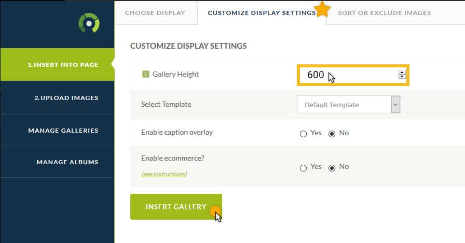The image size is (465, 243).
Task: Select Yes for Enable ecommerce
Action: 303,168
